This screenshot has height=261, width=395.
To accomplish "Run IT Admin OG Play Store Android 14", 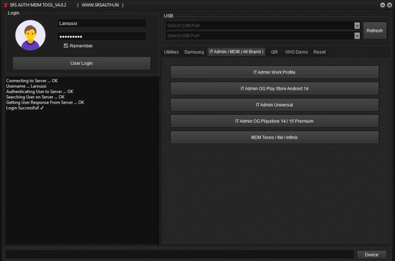I will (274, 89).
